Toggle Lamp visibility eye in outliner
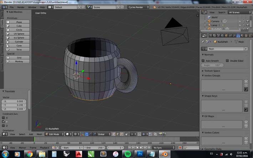 click(240, 25)
